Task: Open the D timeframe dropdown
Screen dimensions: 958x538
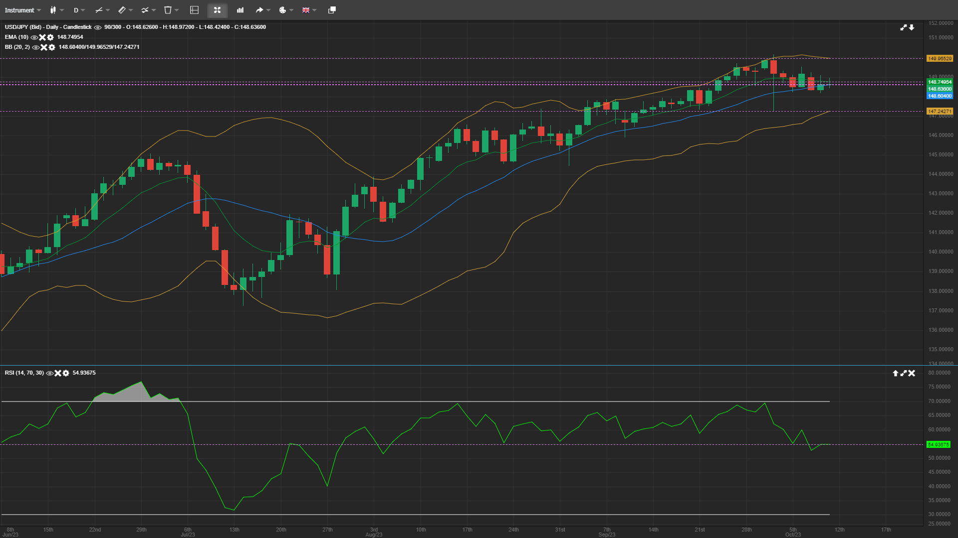Action: (79, 10)
